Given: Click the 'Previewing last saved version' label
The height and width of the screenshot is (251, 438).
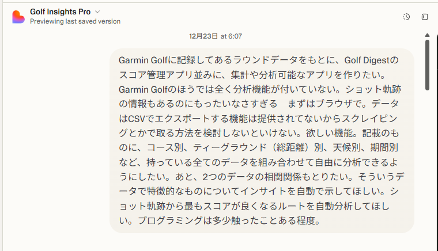Looking at the screenshot, I should pos(75,21).
